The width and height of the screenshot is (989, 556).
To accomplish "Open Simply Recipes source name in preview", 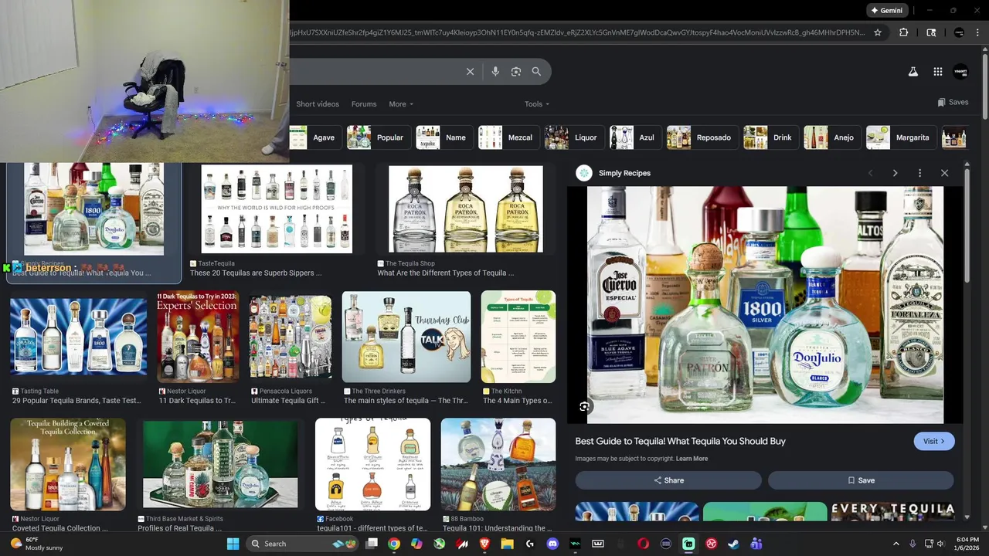I will click(624, 173).
